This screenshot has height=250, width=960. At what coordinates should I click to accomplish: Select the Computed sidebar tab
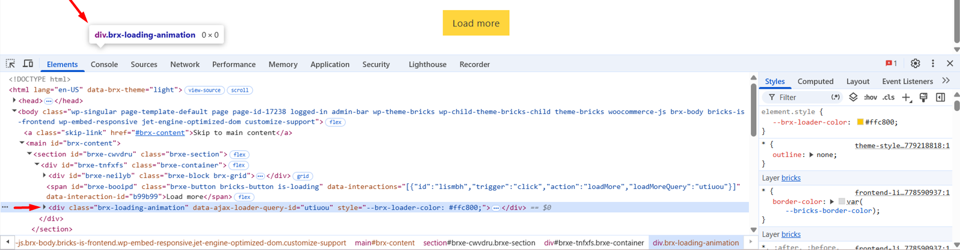point(815,82)
